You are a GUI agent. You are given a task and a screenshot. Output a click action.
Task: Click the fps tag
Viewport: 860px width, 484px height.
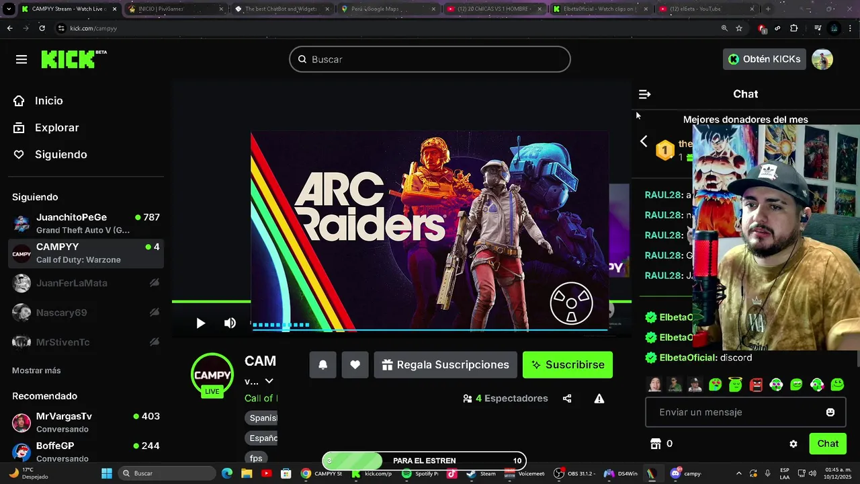tap(256, 458)
